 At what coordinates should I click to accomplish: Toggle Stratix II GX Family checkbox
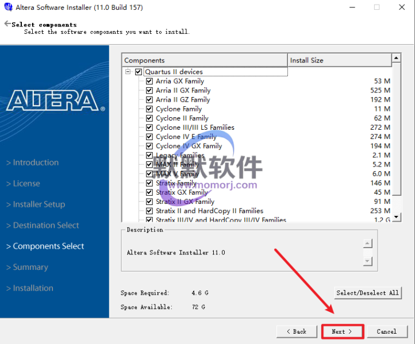click(149, 201)
